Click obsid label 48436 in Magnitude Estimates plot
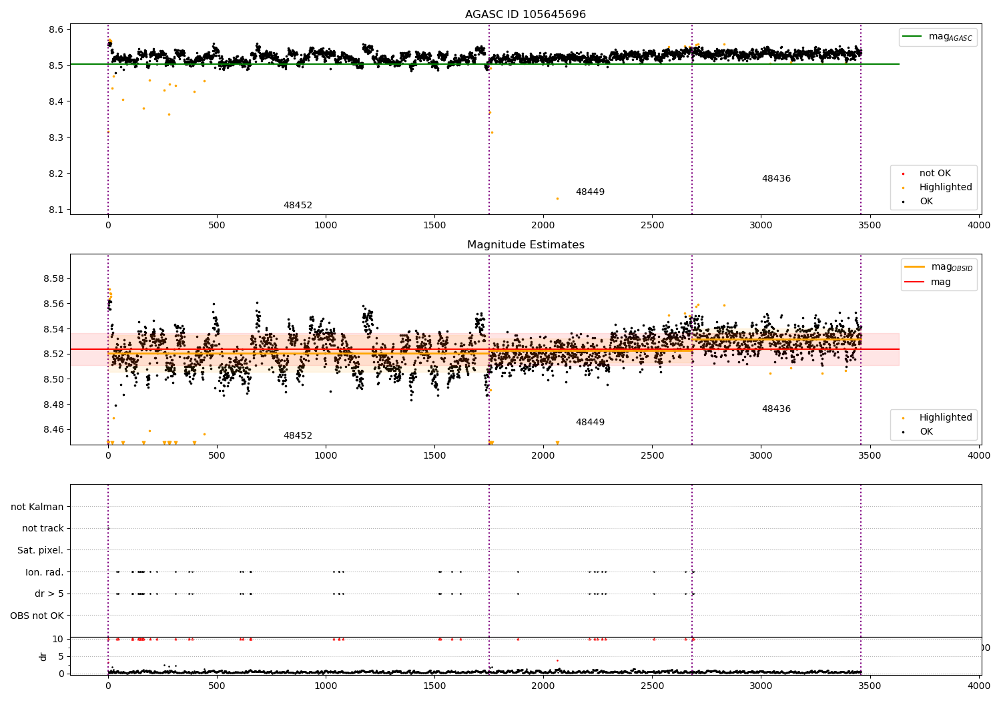Screen dimensions: 1001x701 click(776, 409)
